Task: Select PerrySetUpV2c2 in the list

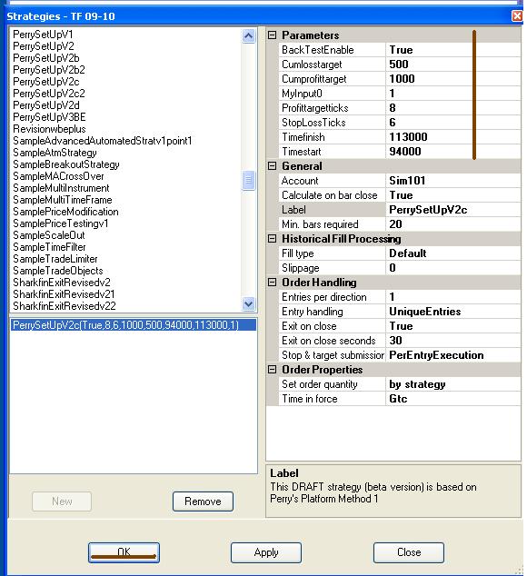Action: [49, 94]
